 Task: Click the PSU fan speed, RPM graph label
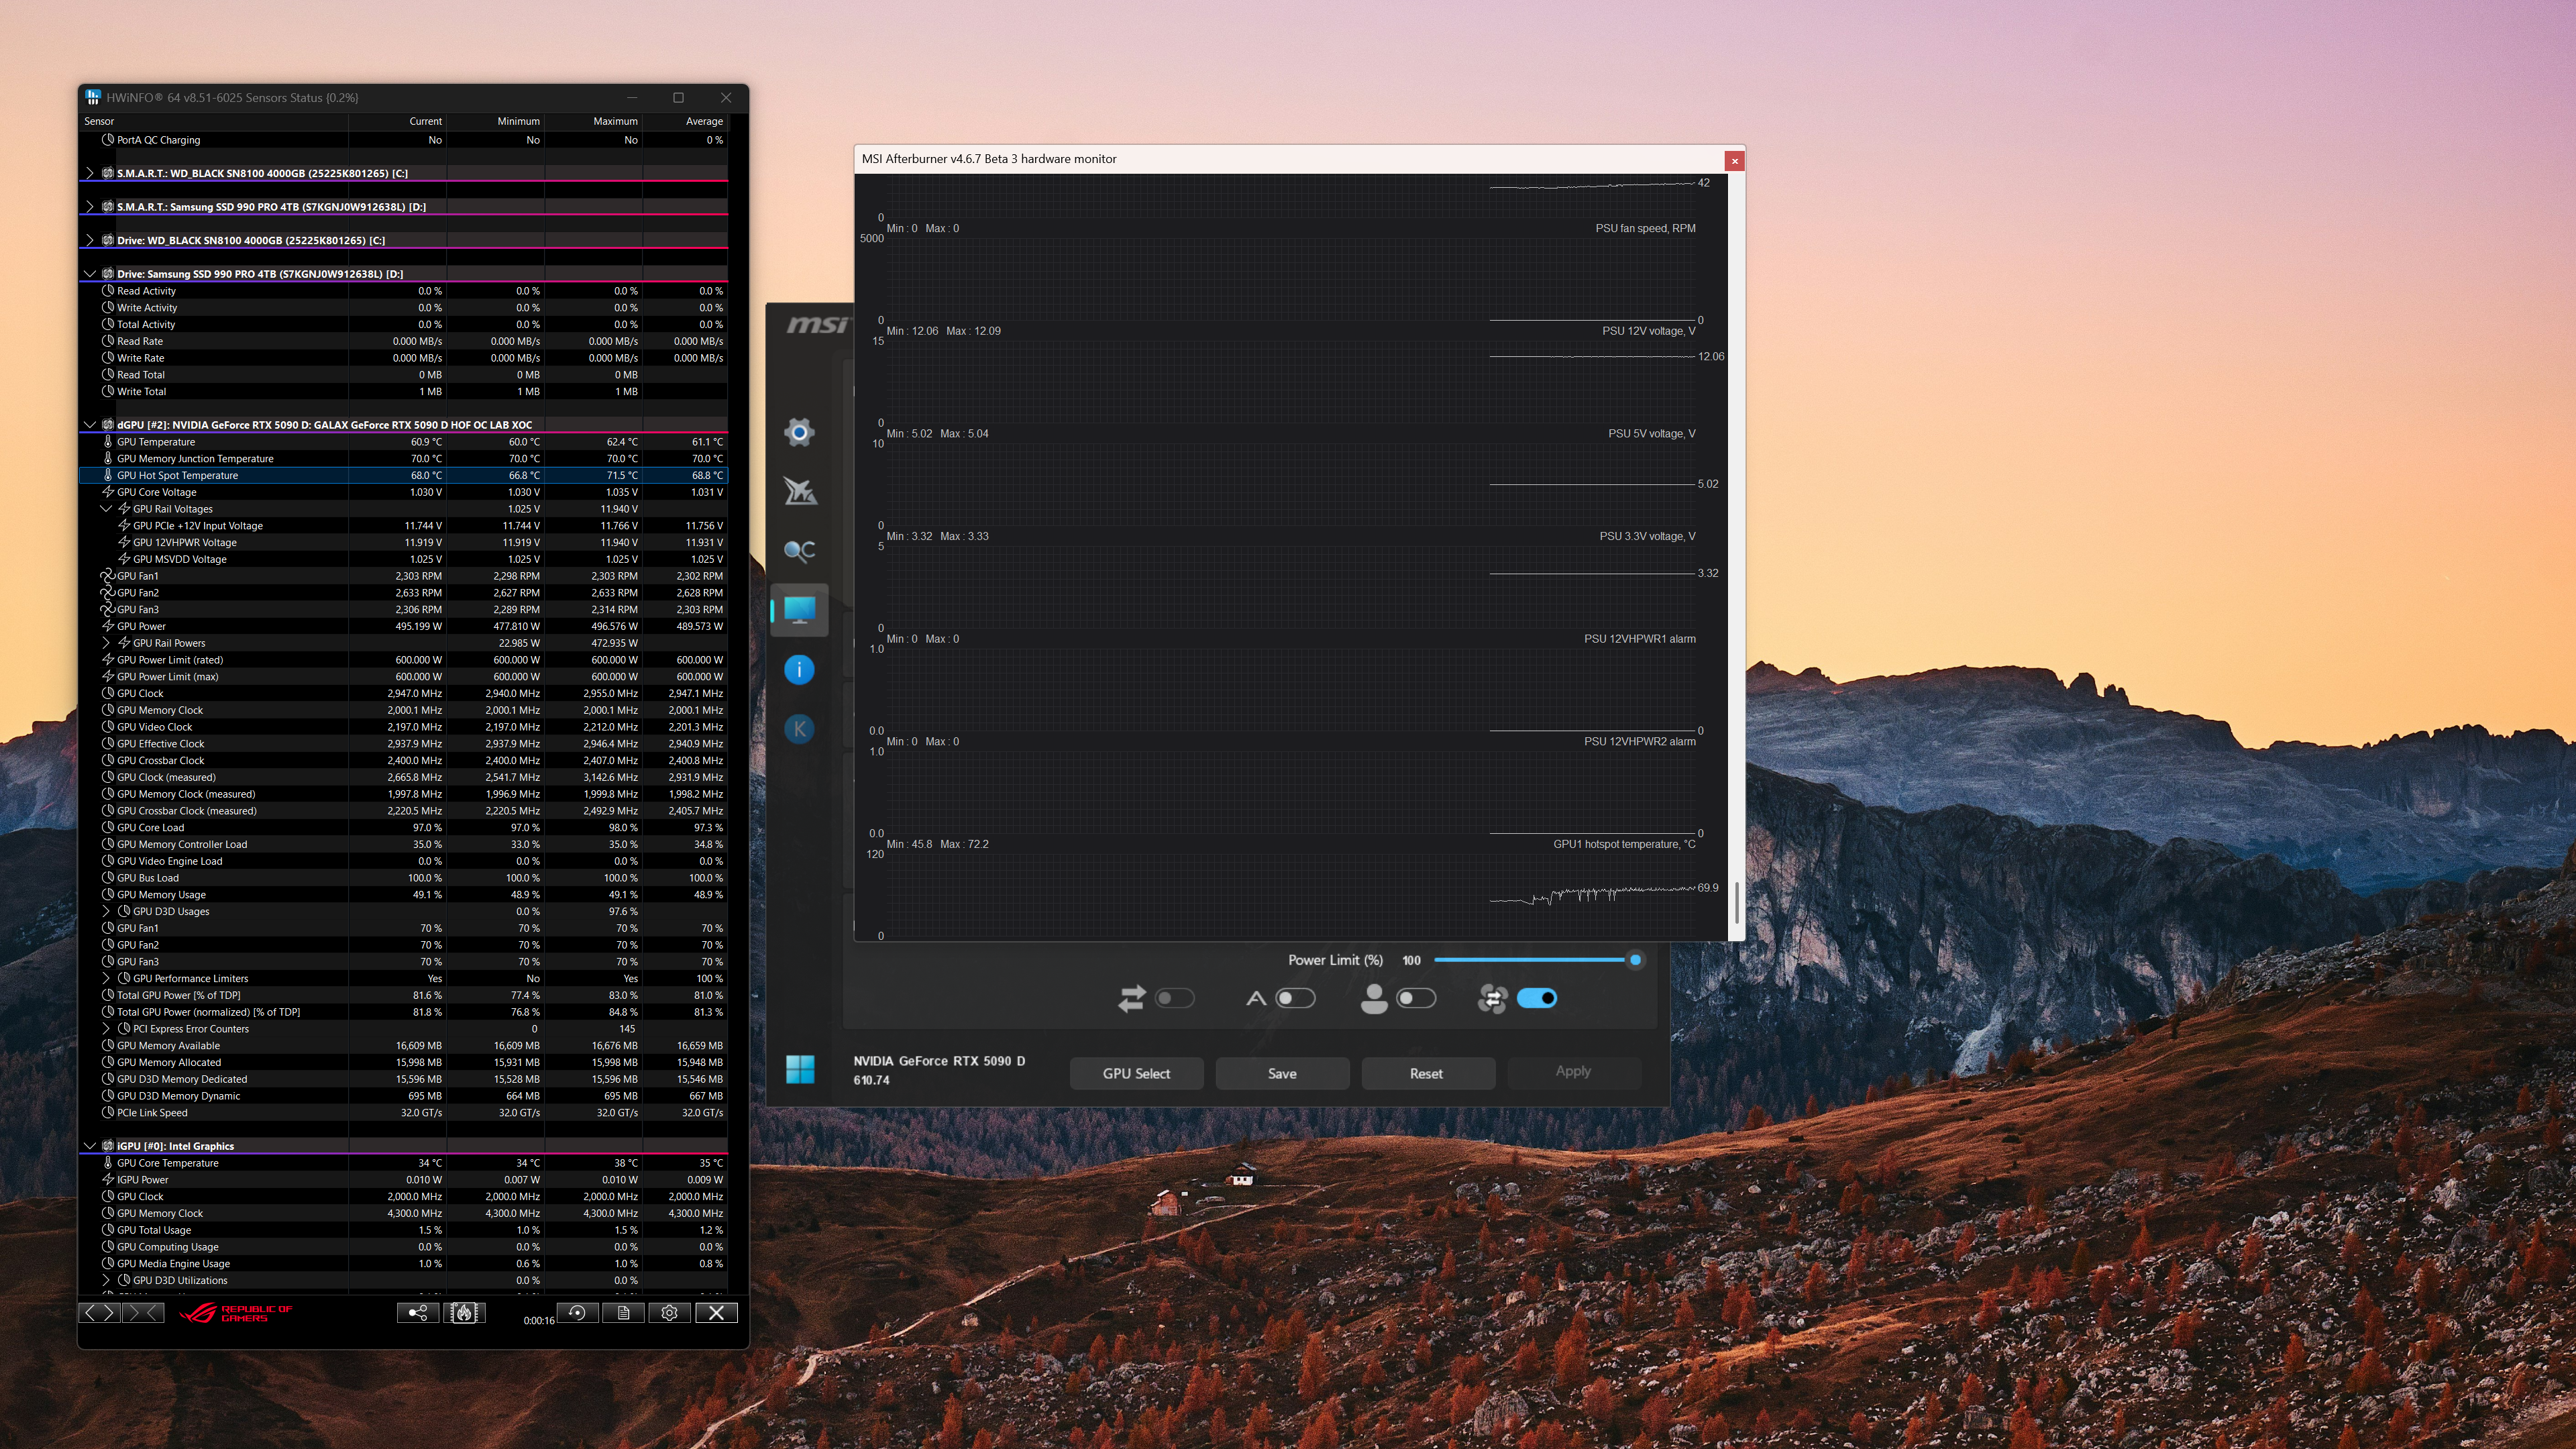point(1645,228)
